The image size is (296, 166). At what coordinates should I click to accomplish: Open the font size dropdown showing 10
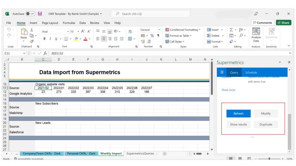tap(78, 32)
